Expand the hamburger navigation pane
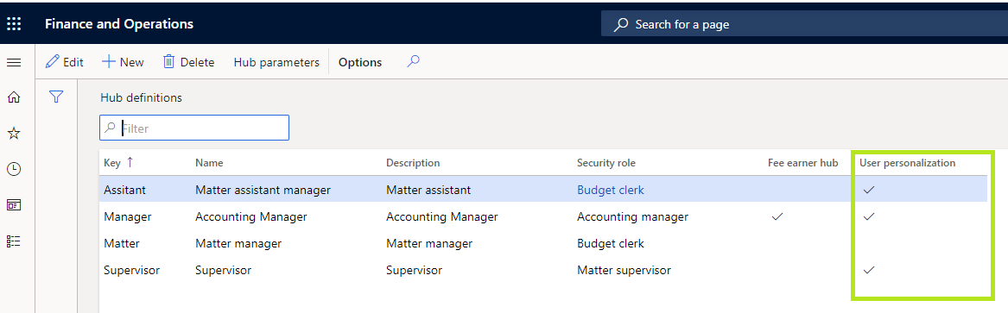The height and width of the screenshot is (313, 1008). point(14,62)
